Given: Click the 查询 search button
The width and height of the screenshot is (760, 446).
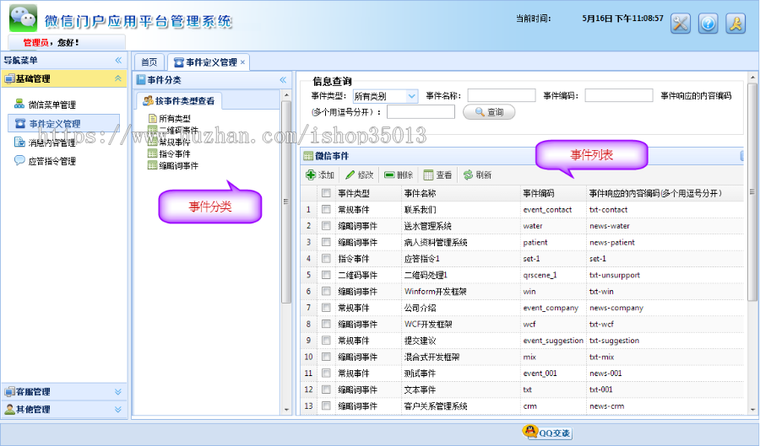Looking at the screenshot, I should [489, 112].
